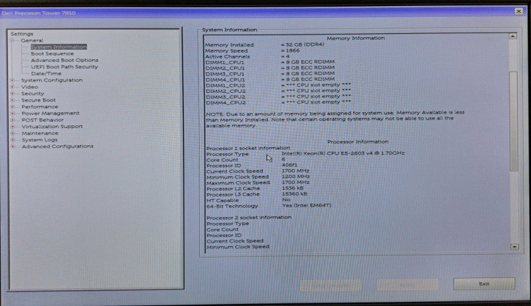Screen dimensions: 531x306
Task: Click the 'Memory Information' heading
Action: click(x=356, y=38)
